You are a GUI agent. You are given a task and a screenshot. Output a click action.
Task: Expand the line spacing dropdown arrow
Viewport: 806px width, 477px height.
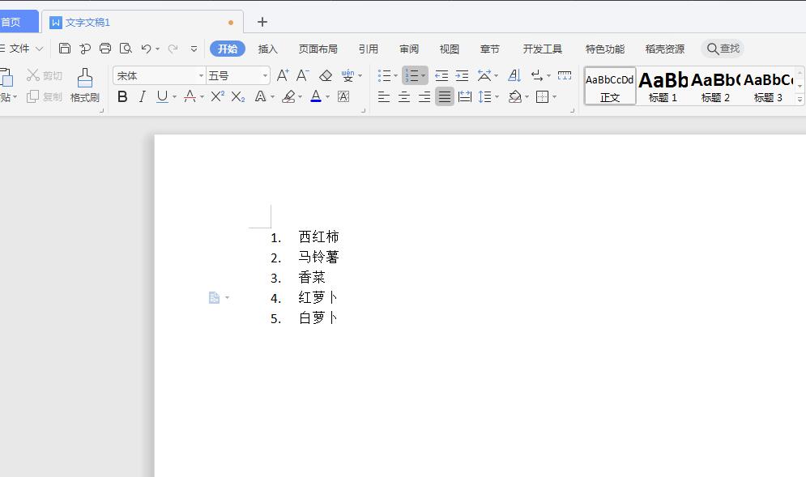[497, 97]
